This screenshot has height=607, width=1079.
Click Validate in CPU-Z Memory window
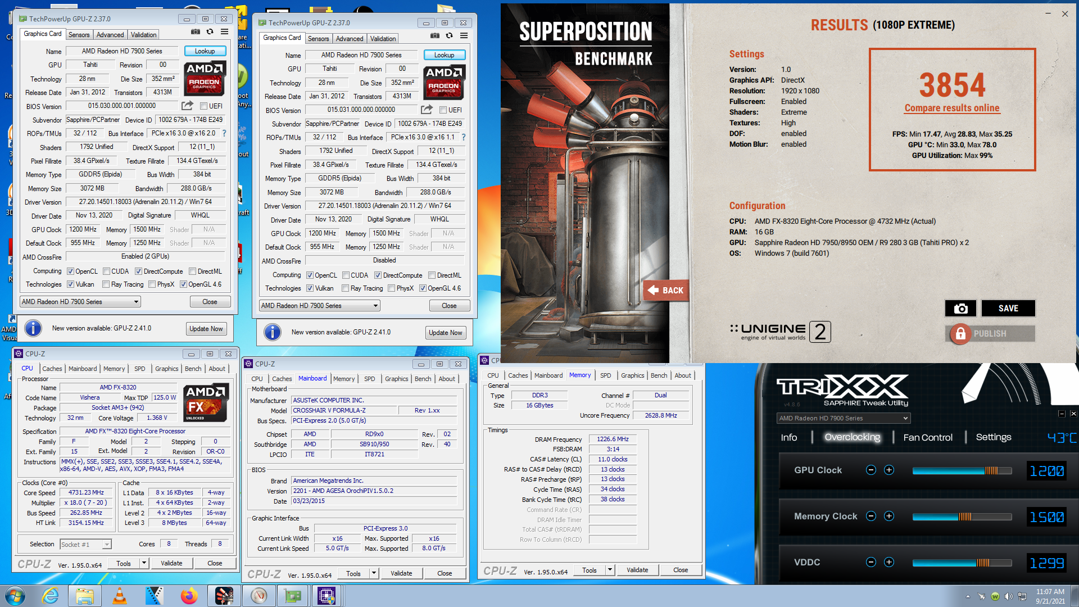[637, 570]
